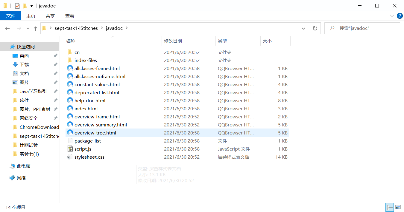Select the script.js JavaScript icon
Image resolution: width=404 pixels, height=212 pixels.
[70, 149]
